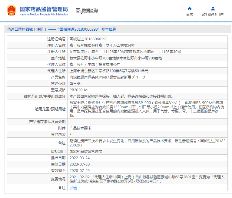The image size is (232, 198).
Task: Click registrant name 富士胶片株式会社 value
Action: pyautogui.click(x=102, y=45)
